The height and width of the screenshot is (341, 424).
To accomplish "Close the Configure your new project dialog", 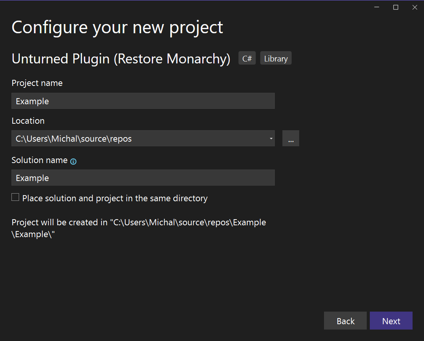I will pyautogui.click(x=414, y=7).
